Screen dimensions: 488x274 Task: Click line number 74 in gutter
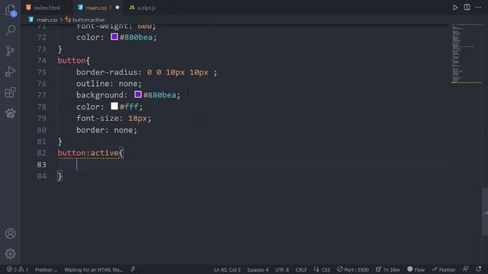(x=42, y=61)
